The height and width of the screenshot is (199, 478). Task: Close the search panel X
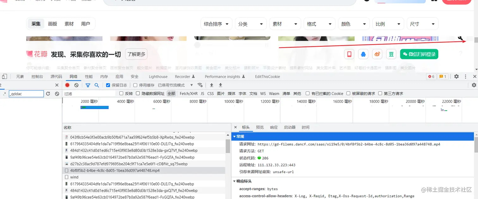click(57, 85)
